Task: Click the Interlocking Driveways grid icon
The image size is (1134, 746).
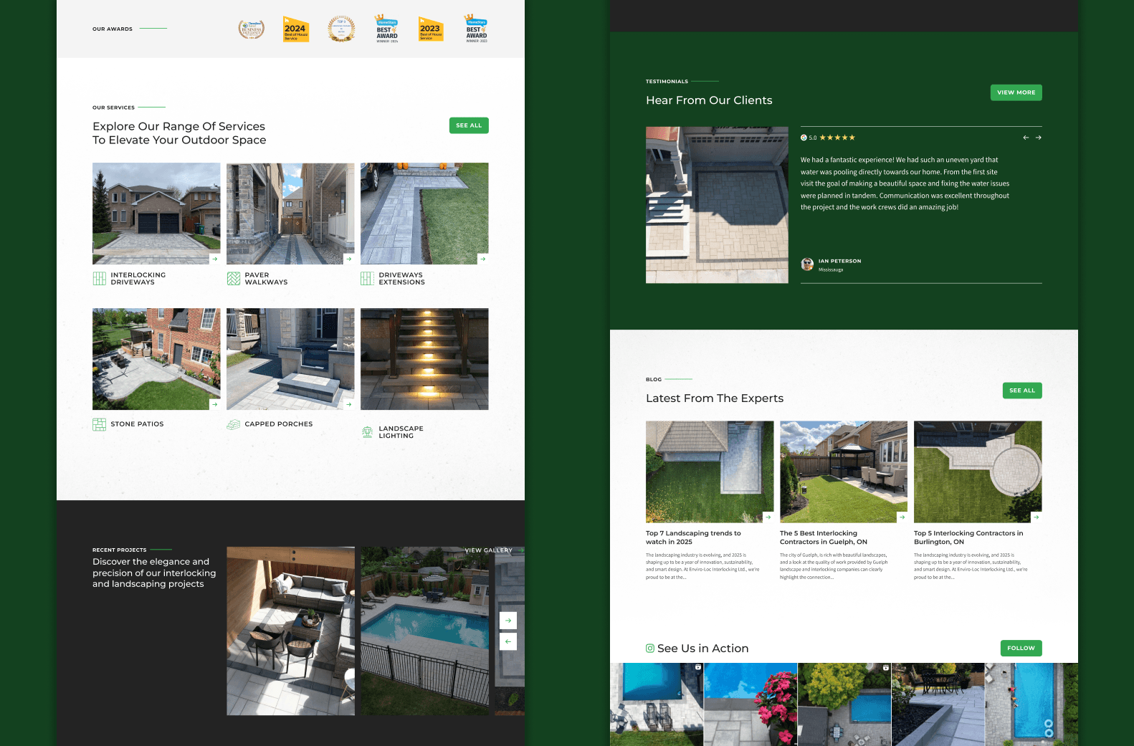Action: coord(99,279)
